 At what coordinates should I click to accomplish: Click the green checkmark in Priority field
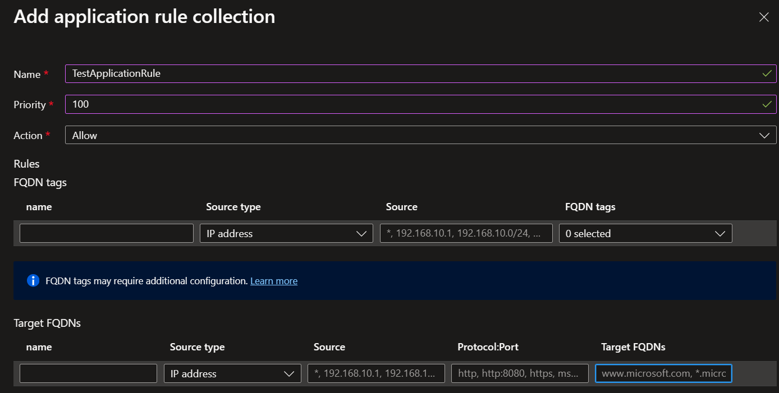click(x=767, y=104)
